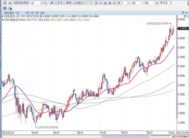Click the 200-day SMA legend value 3.8268
The width and height of the screenshot is (189, 138).
[83, 20]
